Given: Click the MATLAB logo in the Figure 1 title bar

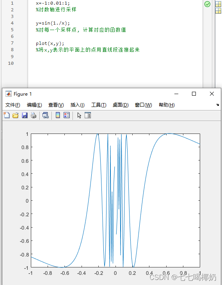Looking at the screenshot, I should pos(8,94).
